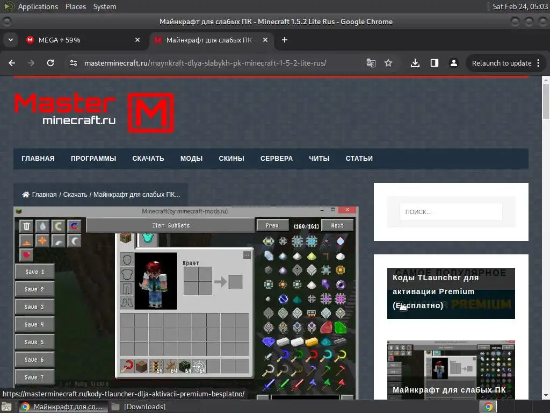Follow the Скачать breadcrumb link

coord(75,195)
